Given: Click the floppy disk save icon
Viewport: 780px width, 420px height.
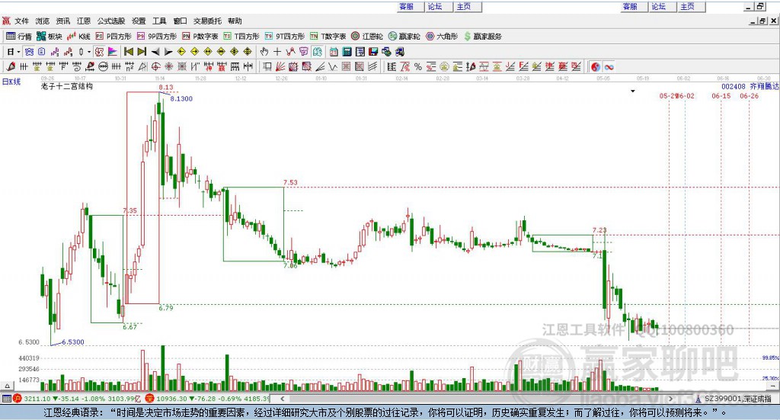Looking at the screenshot, I should 373,51.
